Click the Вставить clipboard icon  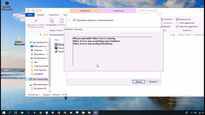point(61,20)
